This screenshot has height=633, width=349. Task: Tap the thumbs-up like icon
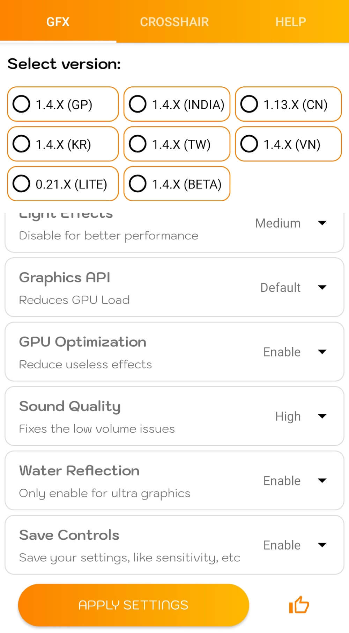[x=299, y=605]
